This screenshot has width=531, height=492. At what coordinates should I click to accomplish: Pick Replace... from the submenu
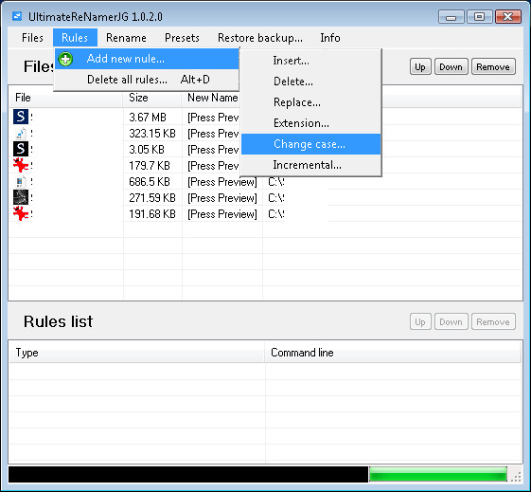[311, 102]
